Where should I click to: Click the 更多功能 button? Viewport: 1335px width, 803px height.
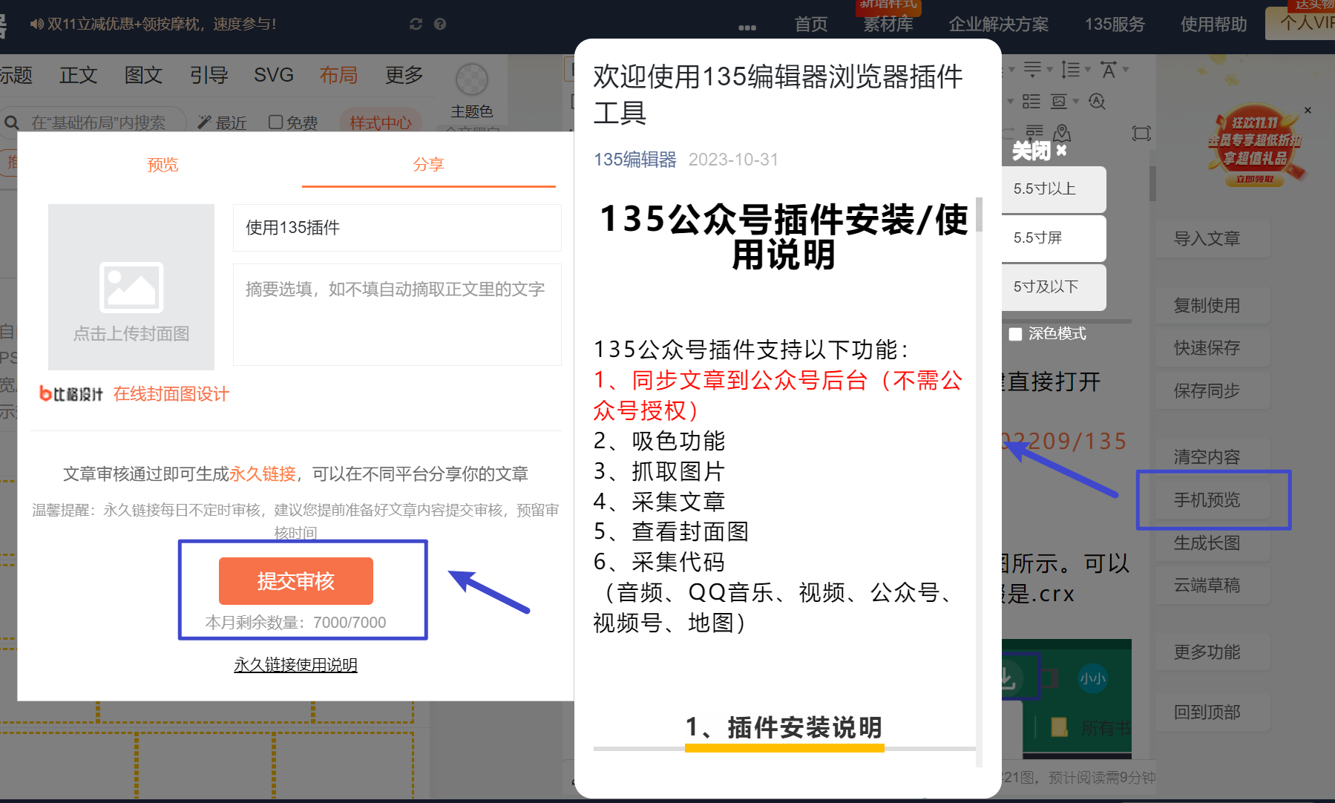coord(1213,652)
